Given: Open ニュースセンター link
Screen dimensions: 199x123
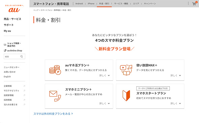Looking at the screenshot, I should point(11,67).
